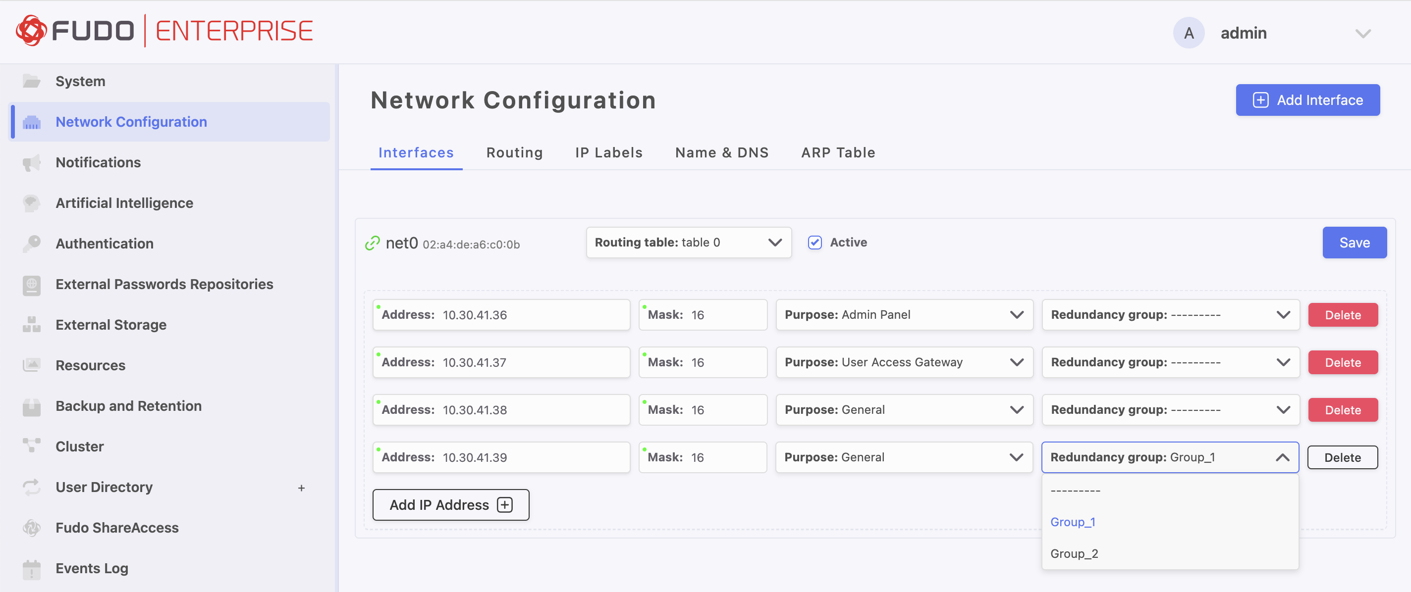Viewport: 1411px width, 592px height.
Task: Delete the 10.30.41.38 address row
Action: [1343, 410]
